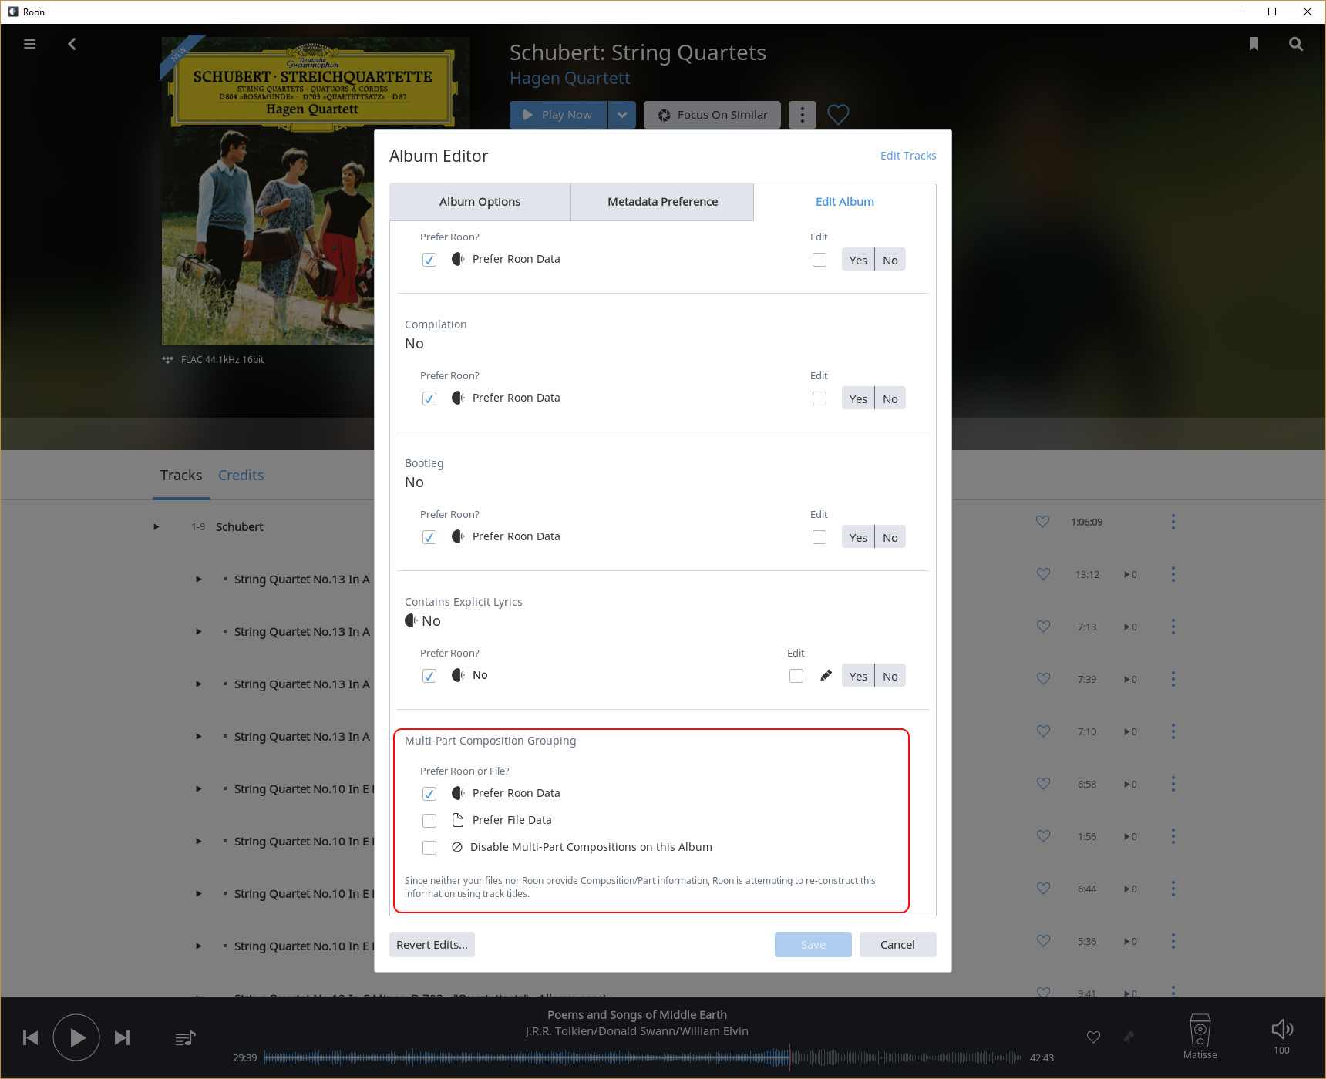Open the Credits tab
This screenshot has width=1326, height=1079.
click(x=241, y=476)
